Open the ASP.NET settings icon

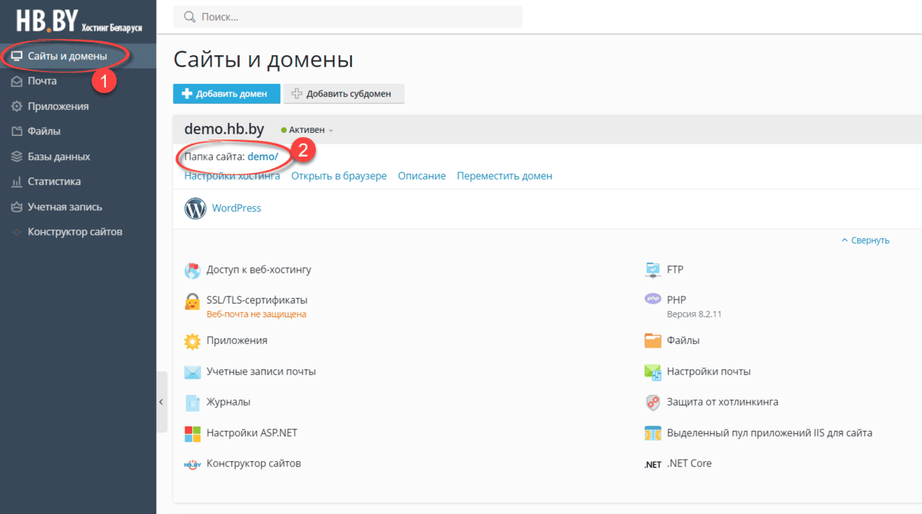click(x=192, y=433)
